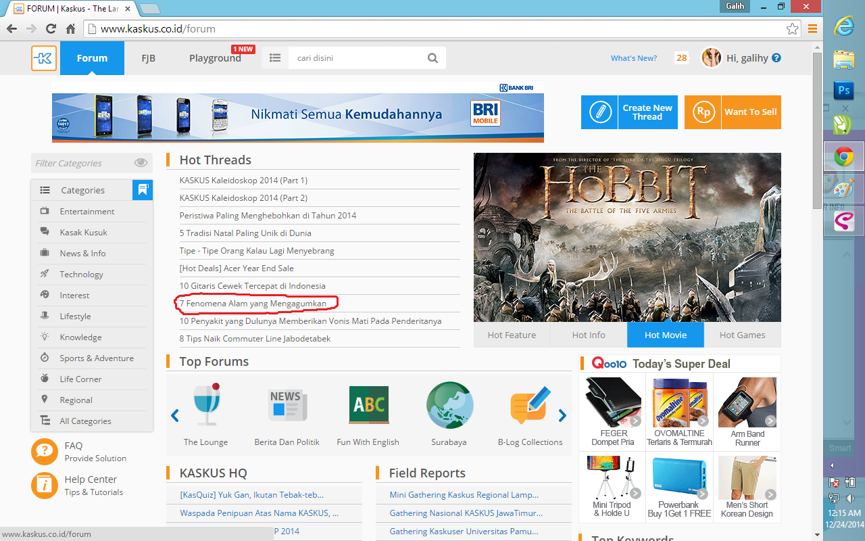Open the Powerbank Buy 1Get 1 FREE deal

pos(679,487)
